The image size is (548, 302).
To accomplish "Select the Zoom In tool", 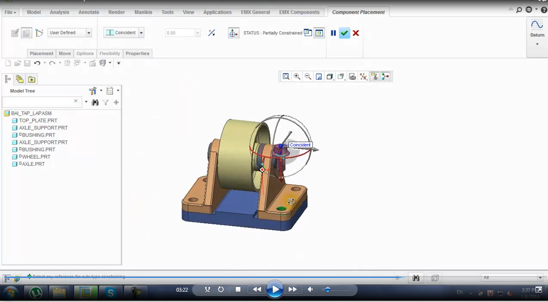I will (x=297, y=76).
